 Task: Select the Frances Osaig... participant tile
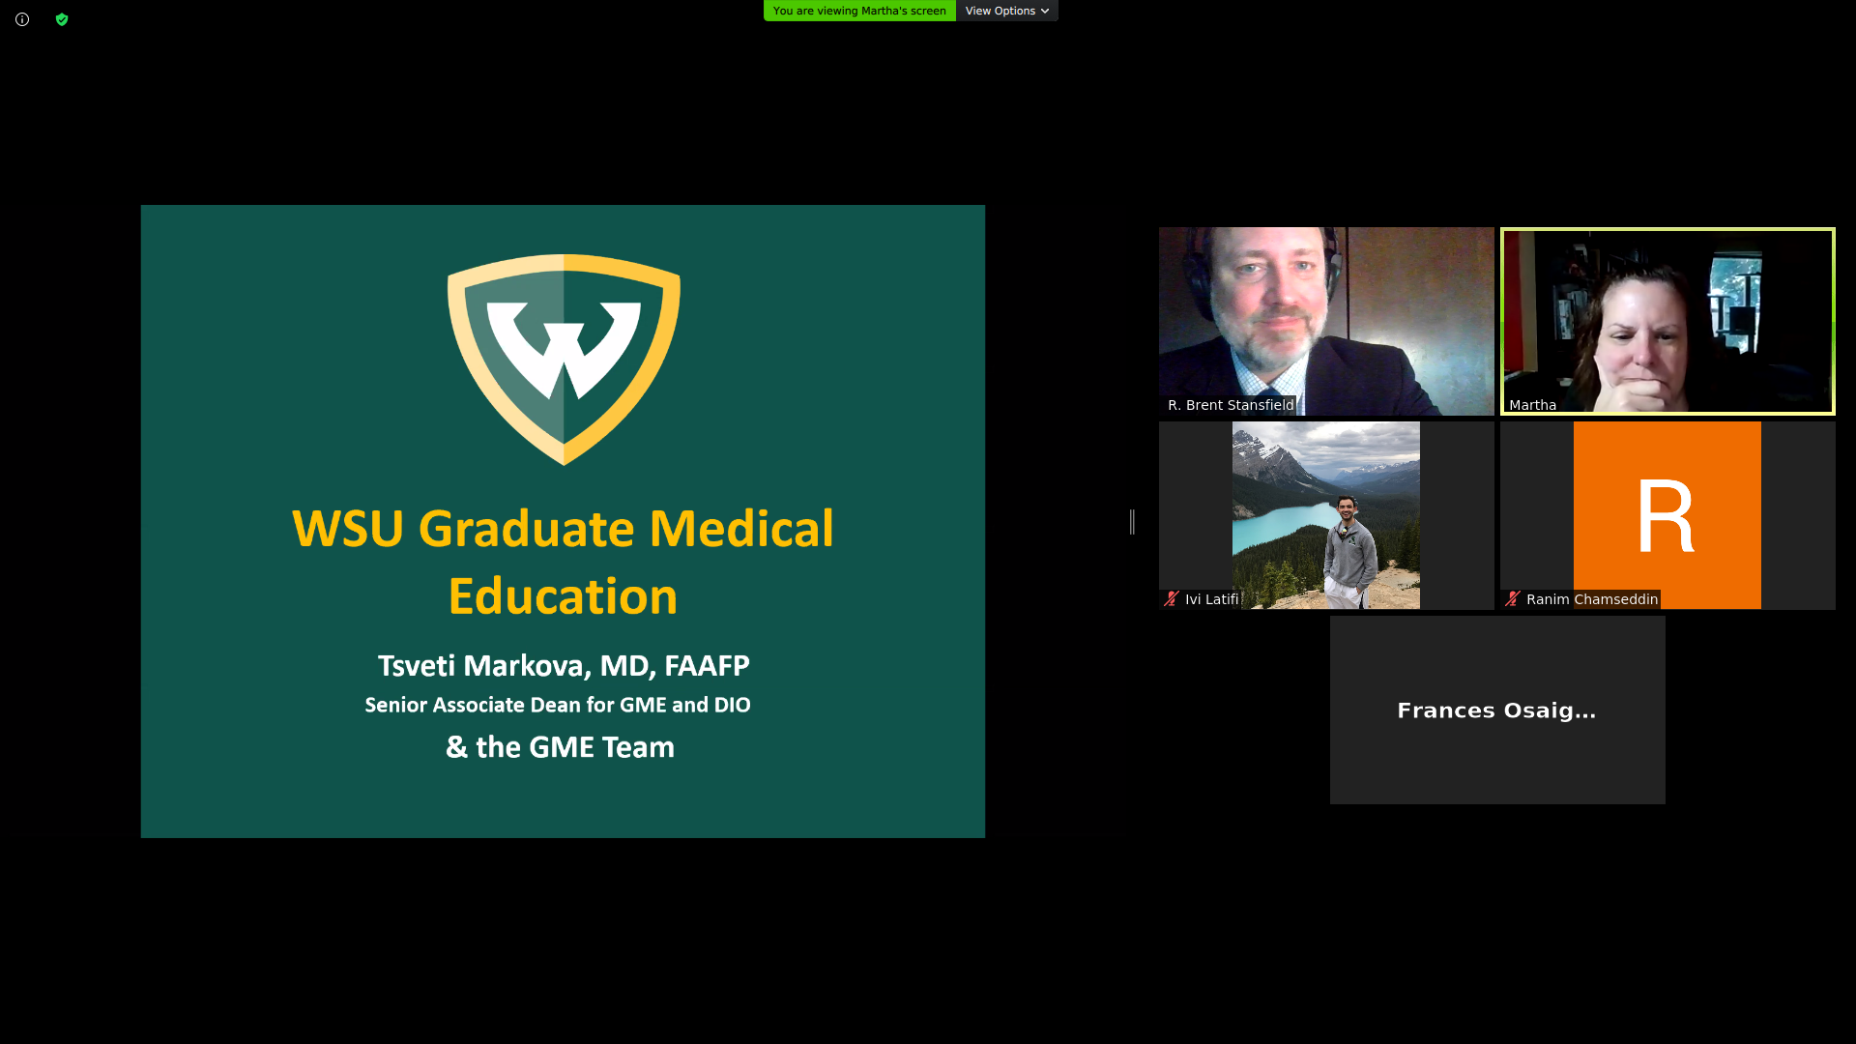tap(1497, 710)
